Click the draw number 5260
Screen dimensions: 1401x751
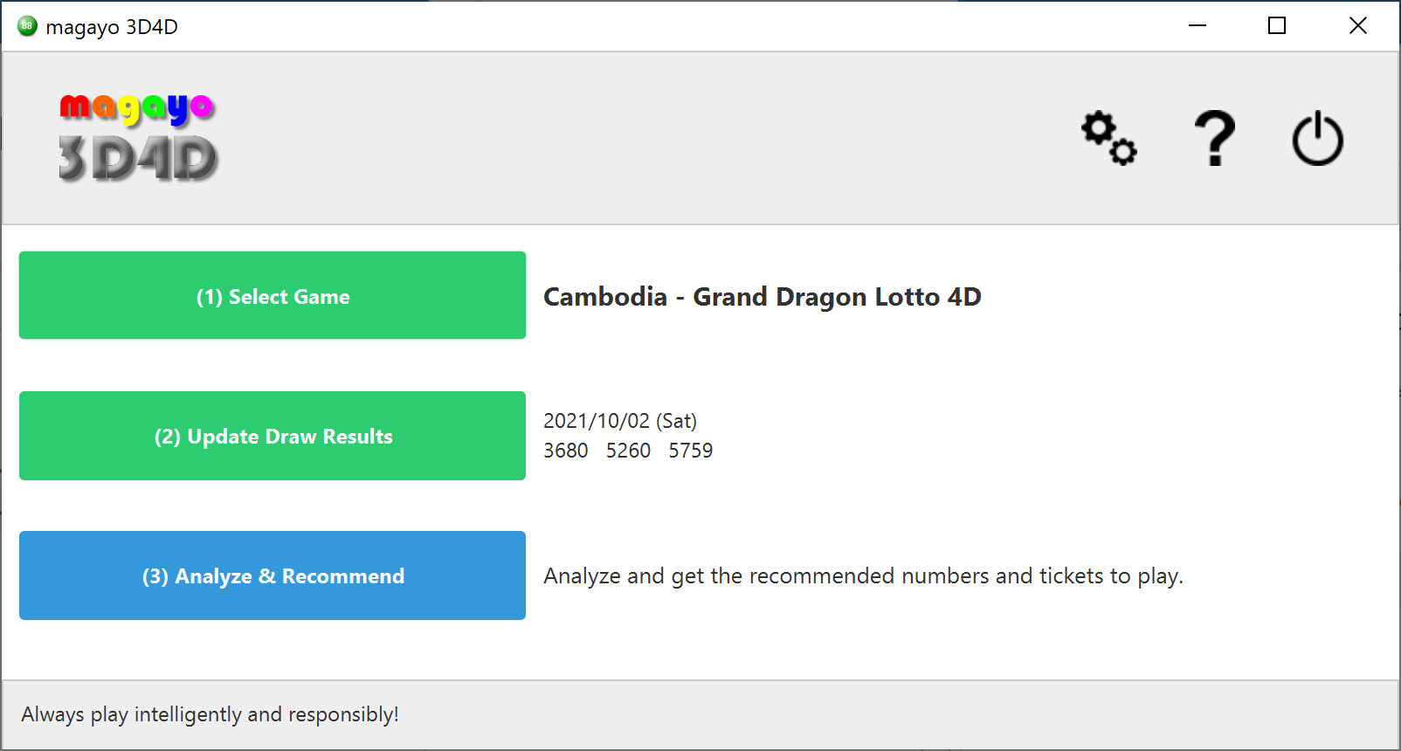[x=628, y=451]
